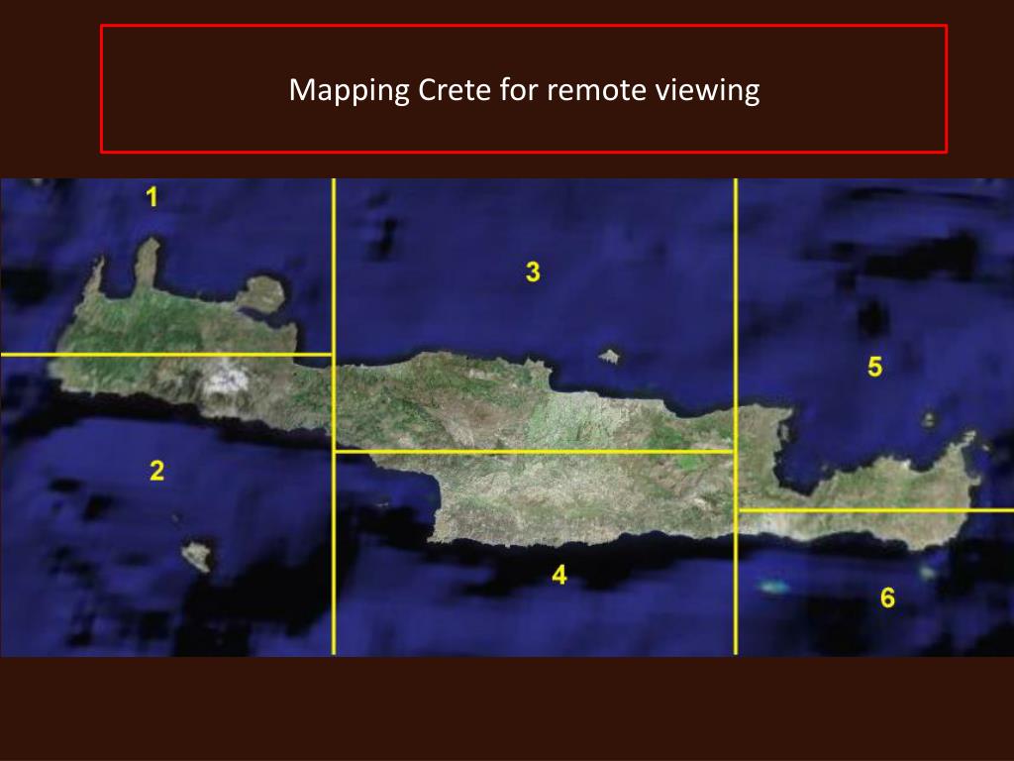Select region number 1 label on map

point(152,197)
